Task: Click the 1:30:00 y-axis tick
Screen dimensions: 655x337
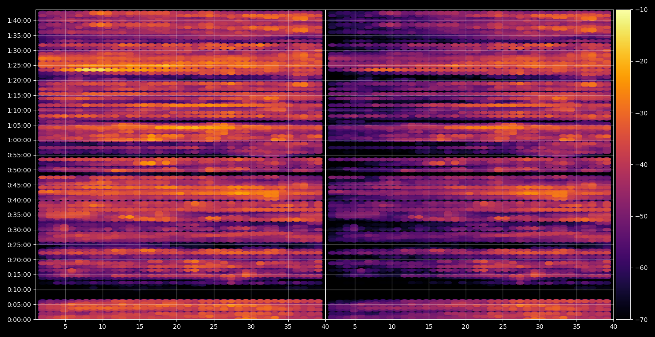Action: pyautogui.click(x=19, y=51)
